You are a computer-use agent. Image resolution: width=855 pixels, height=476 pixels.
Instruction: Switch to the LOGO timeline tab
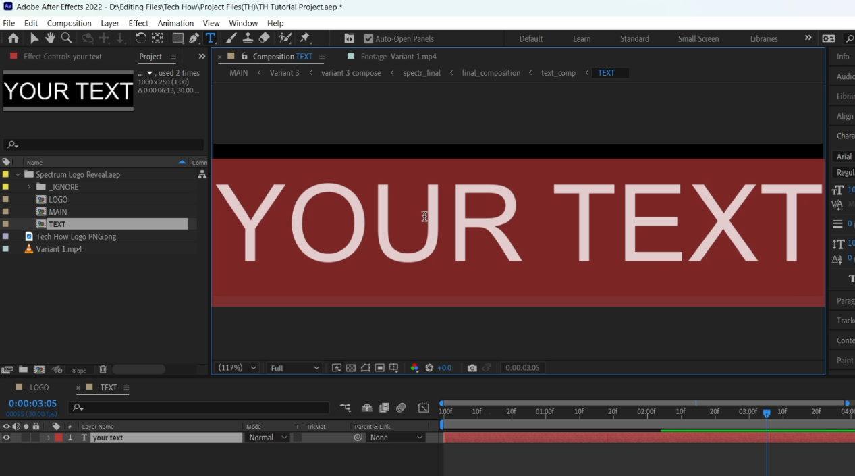point(39,388)
